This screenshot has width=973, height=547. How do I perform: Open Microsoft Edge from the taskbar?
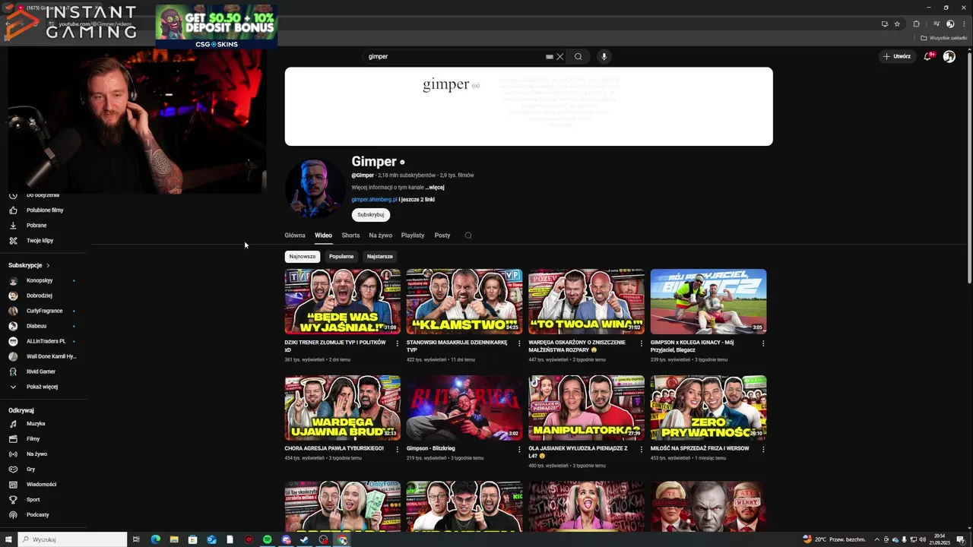point(156,539)
